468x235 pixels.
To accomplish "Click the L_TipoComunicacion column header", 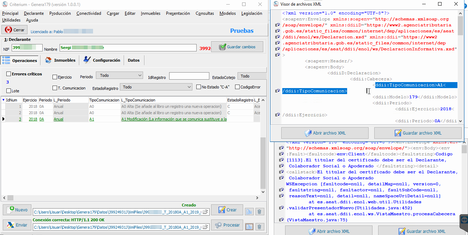I will pos(173,100).
